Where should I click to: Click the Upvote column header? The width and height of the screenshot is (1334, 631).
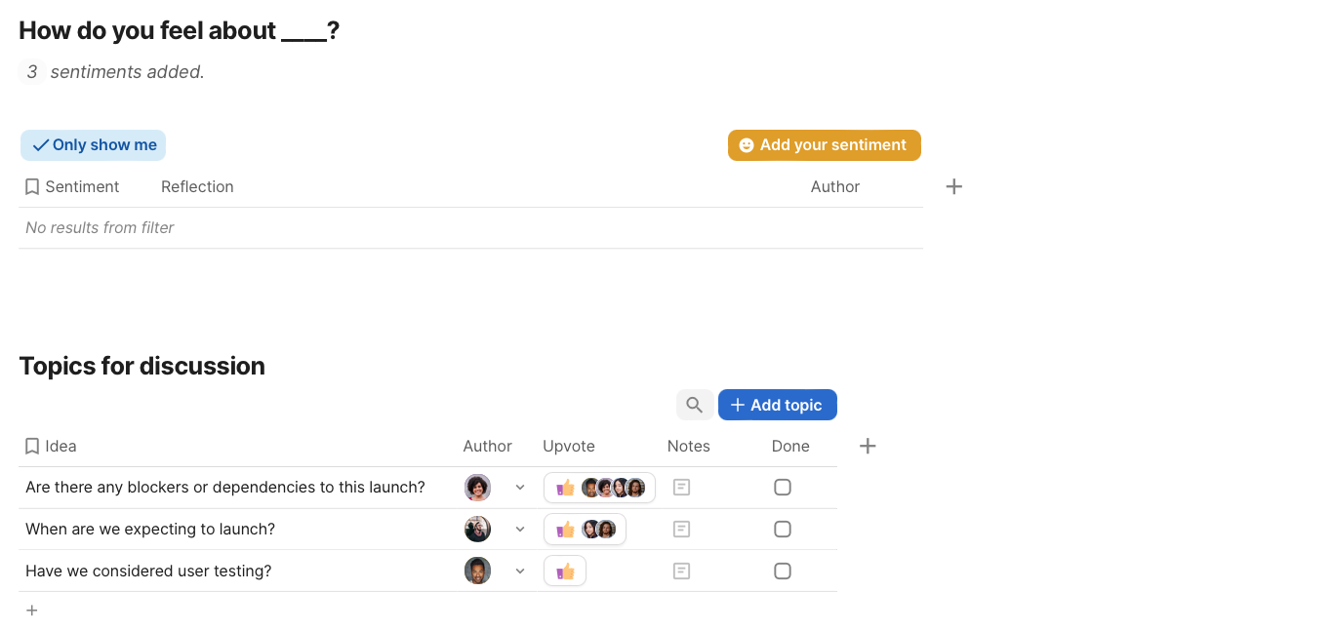pyautogui.click(x=569, y=446)
